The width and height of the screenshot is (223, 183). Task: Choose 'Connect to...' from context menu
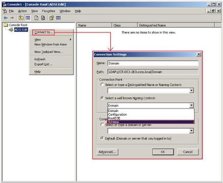pyautogui.click(x=43, y=32)
